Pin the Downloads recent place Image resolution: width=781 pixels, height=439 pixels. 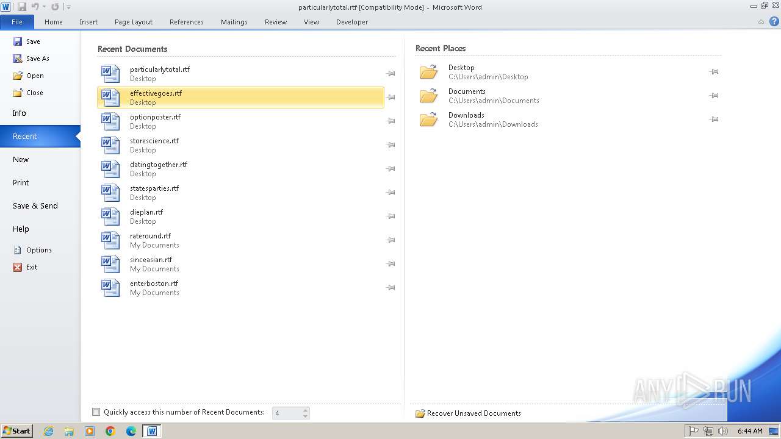[714, 120]
